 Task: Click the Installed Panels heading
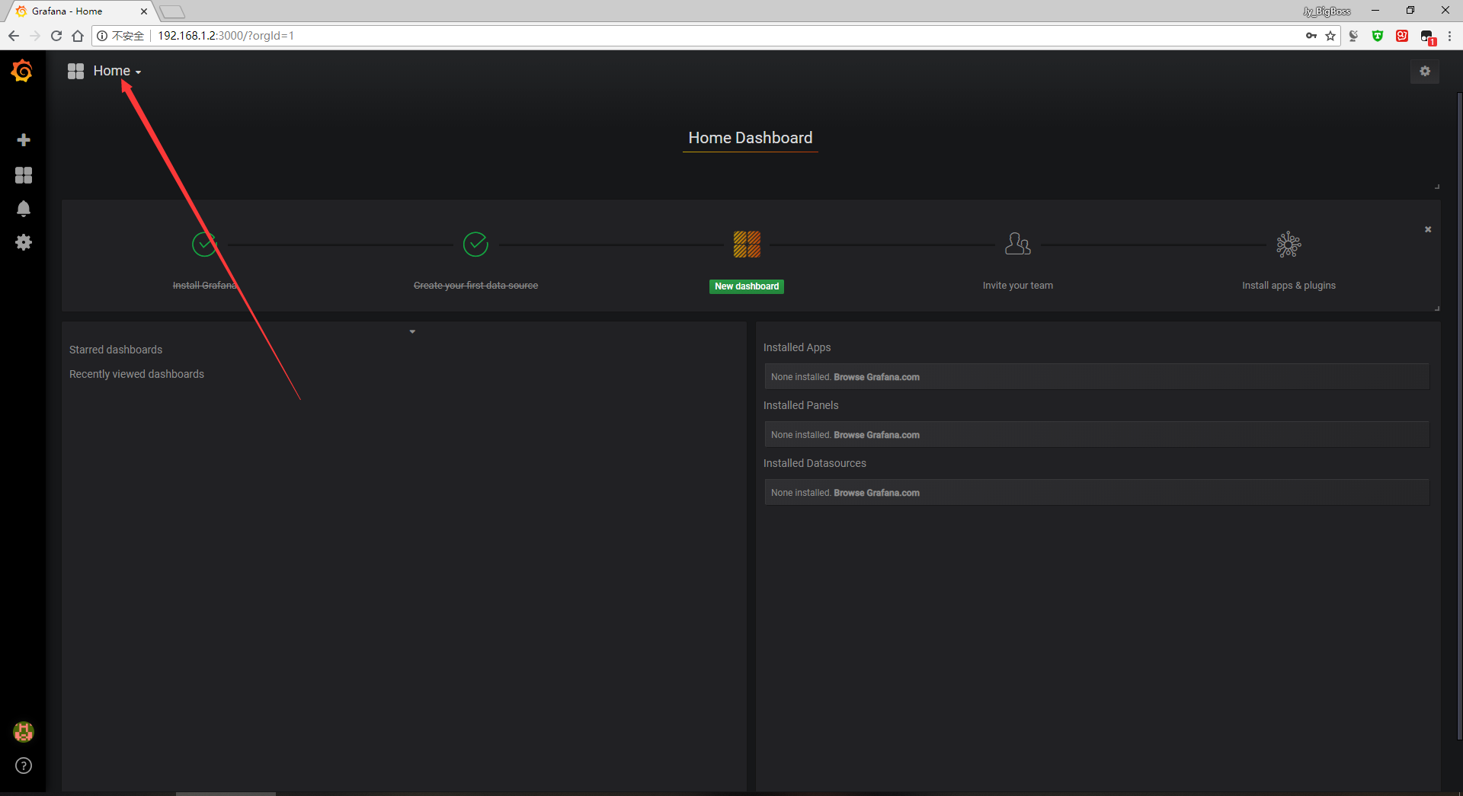(801, 405)
